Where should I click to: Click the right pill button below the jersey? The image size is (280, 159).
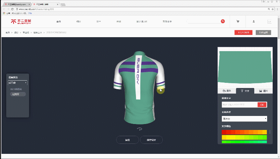[151, 140]
